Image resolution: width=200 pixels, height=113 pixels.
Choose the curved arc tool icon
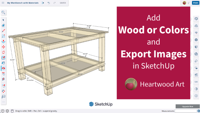pyautogui.click(x=3, y=86)
